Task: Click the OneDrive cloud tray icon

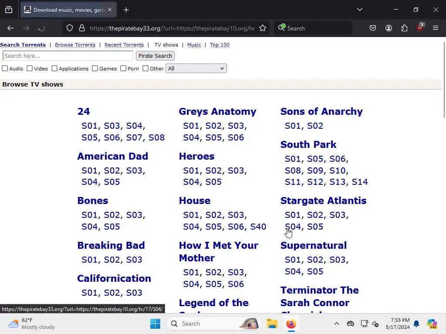Action: 351,324
